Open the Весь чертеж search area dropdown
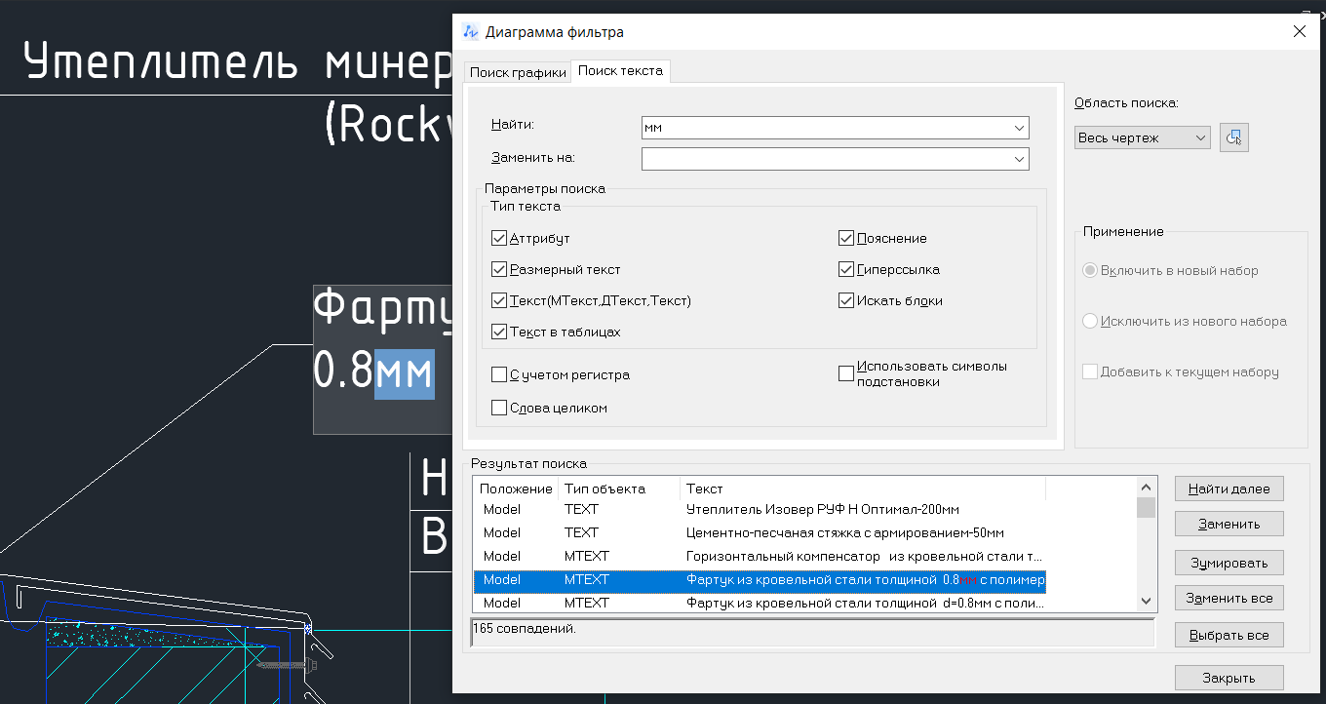This screenshot has height=704, width=1326. 1142,137
